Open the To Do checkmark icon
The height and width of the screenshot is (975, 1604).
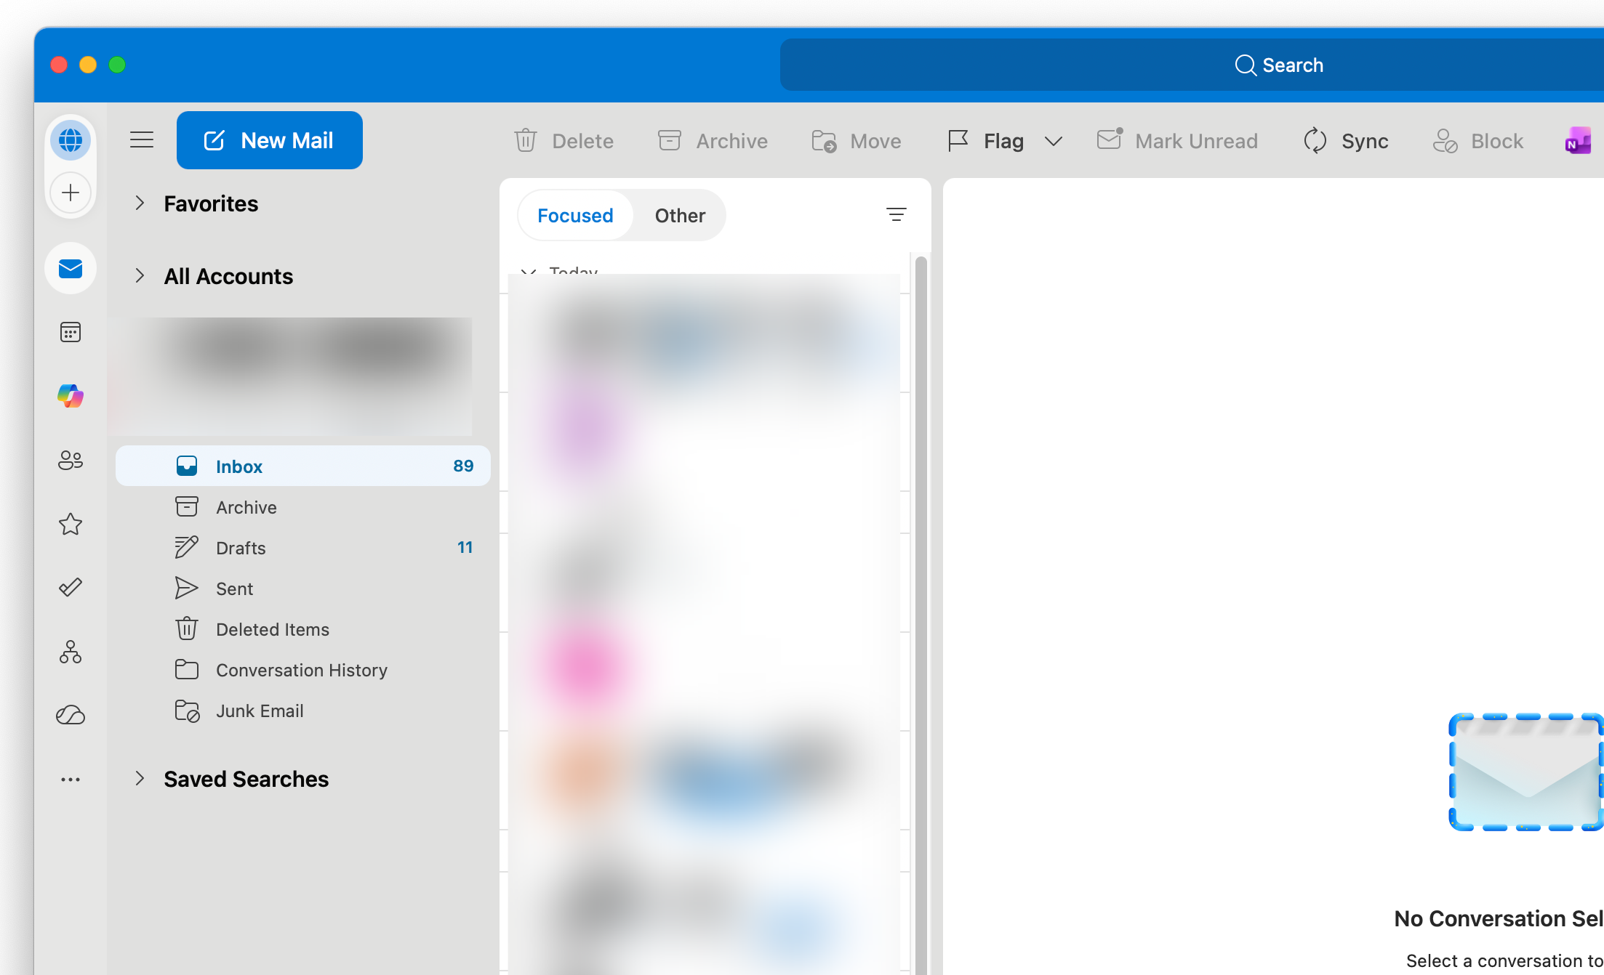(x=71, y=587)
